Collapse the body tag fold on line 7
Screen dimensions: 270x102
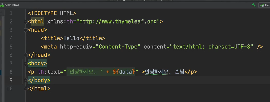(26, 64)
